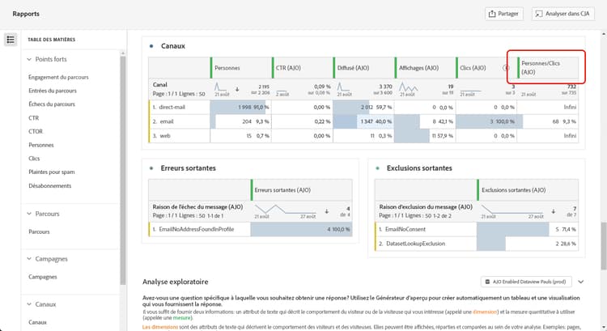Image resolution: width=607 pixels, height=331 pixels.
Task: Click the sidebar vertical scrollbar
Action: 123,170
